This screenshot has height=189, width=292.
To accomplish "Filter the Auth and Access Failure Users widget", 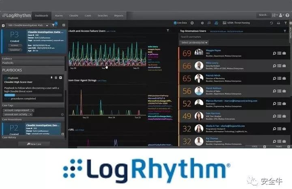I will [x=168, y=30].
